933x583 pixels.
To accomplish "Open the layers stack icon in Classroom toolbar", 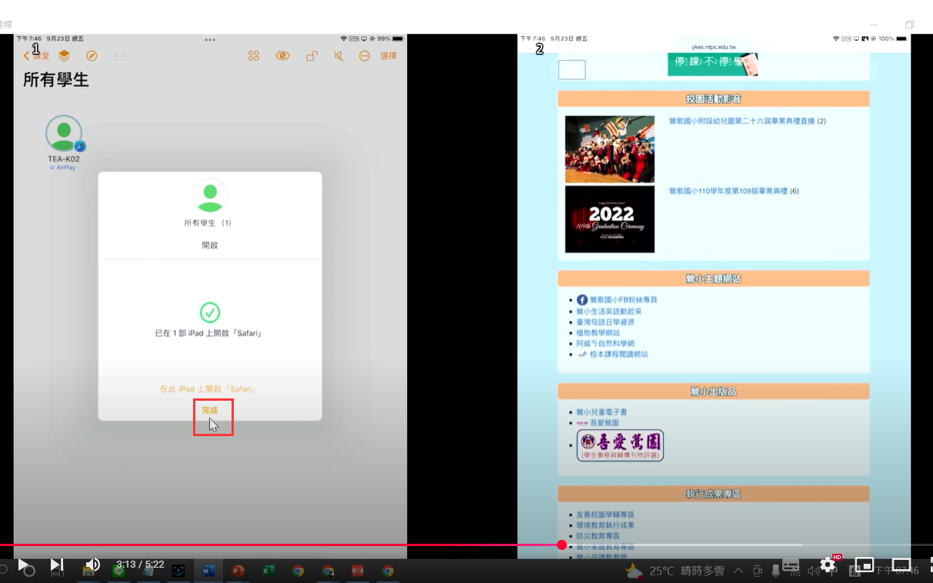I will [x=64, y=55].
